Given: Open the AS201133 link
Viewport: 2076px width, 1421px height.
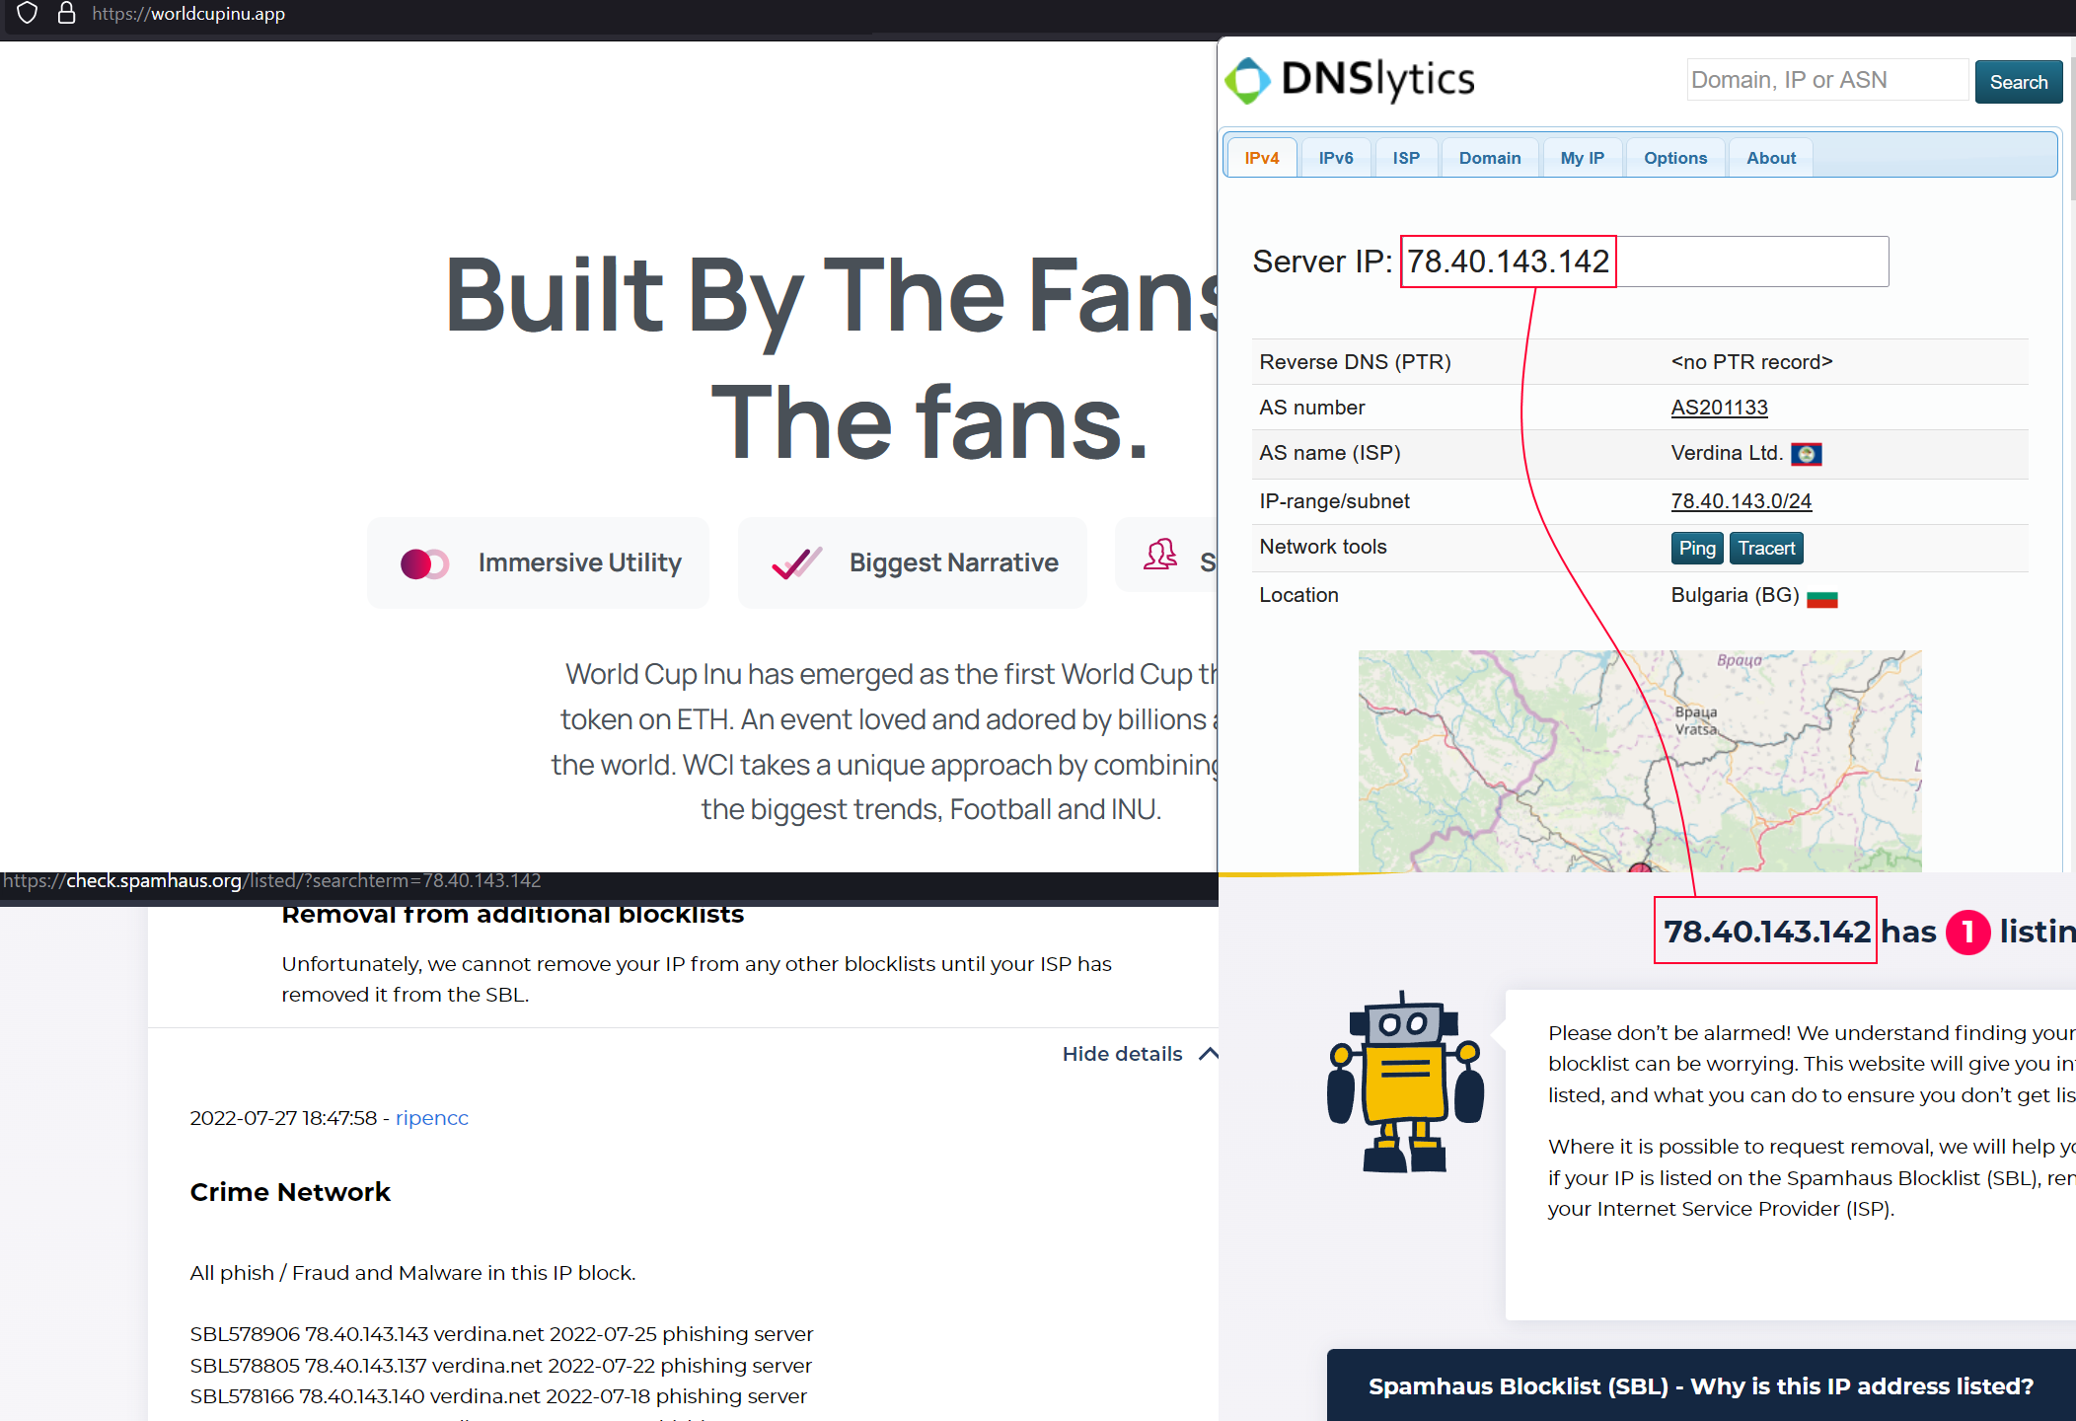Looking at the screenshot, I should click(x=1719, y=407).
